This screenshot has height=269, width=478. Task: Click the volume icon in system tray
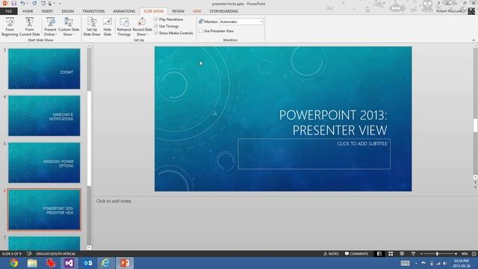445,263
